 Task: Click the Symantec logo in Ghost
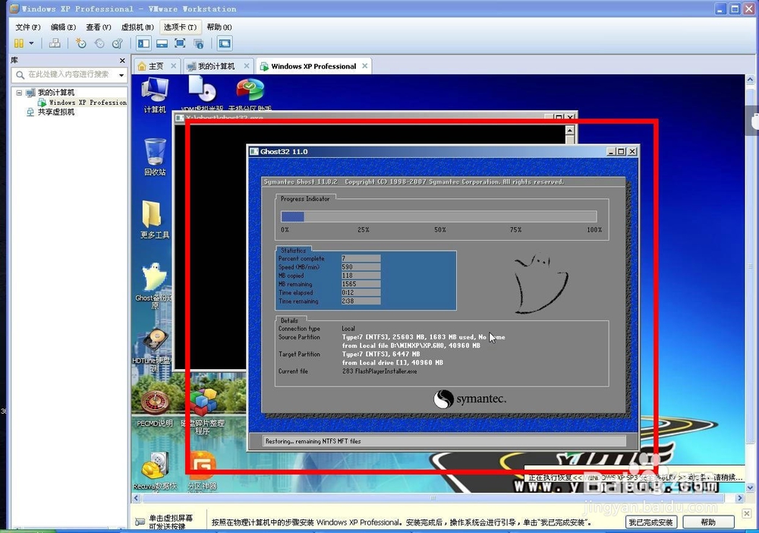coord(470,399)
